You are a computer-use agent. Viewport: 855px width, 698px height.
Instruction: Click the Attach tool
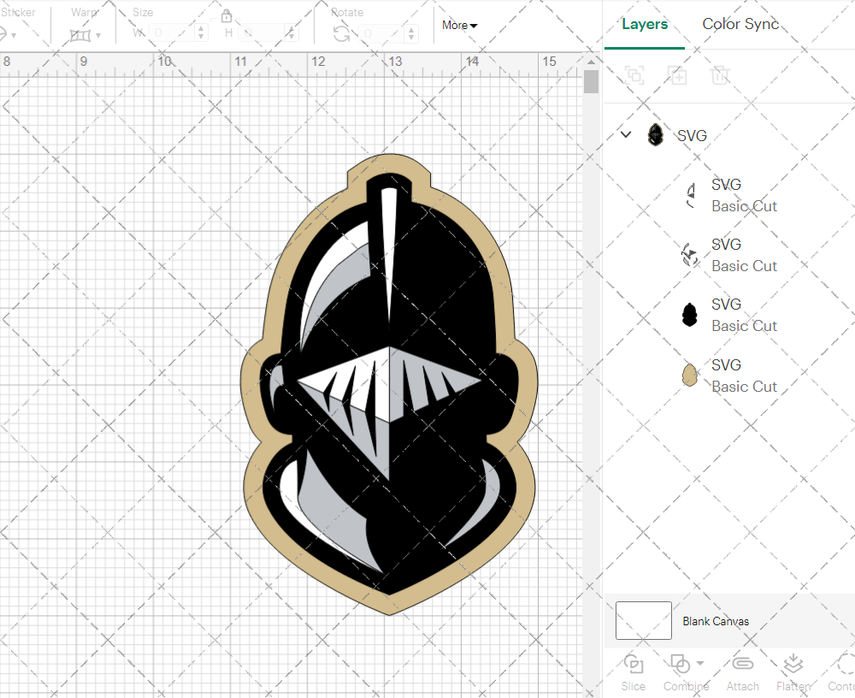742,672
